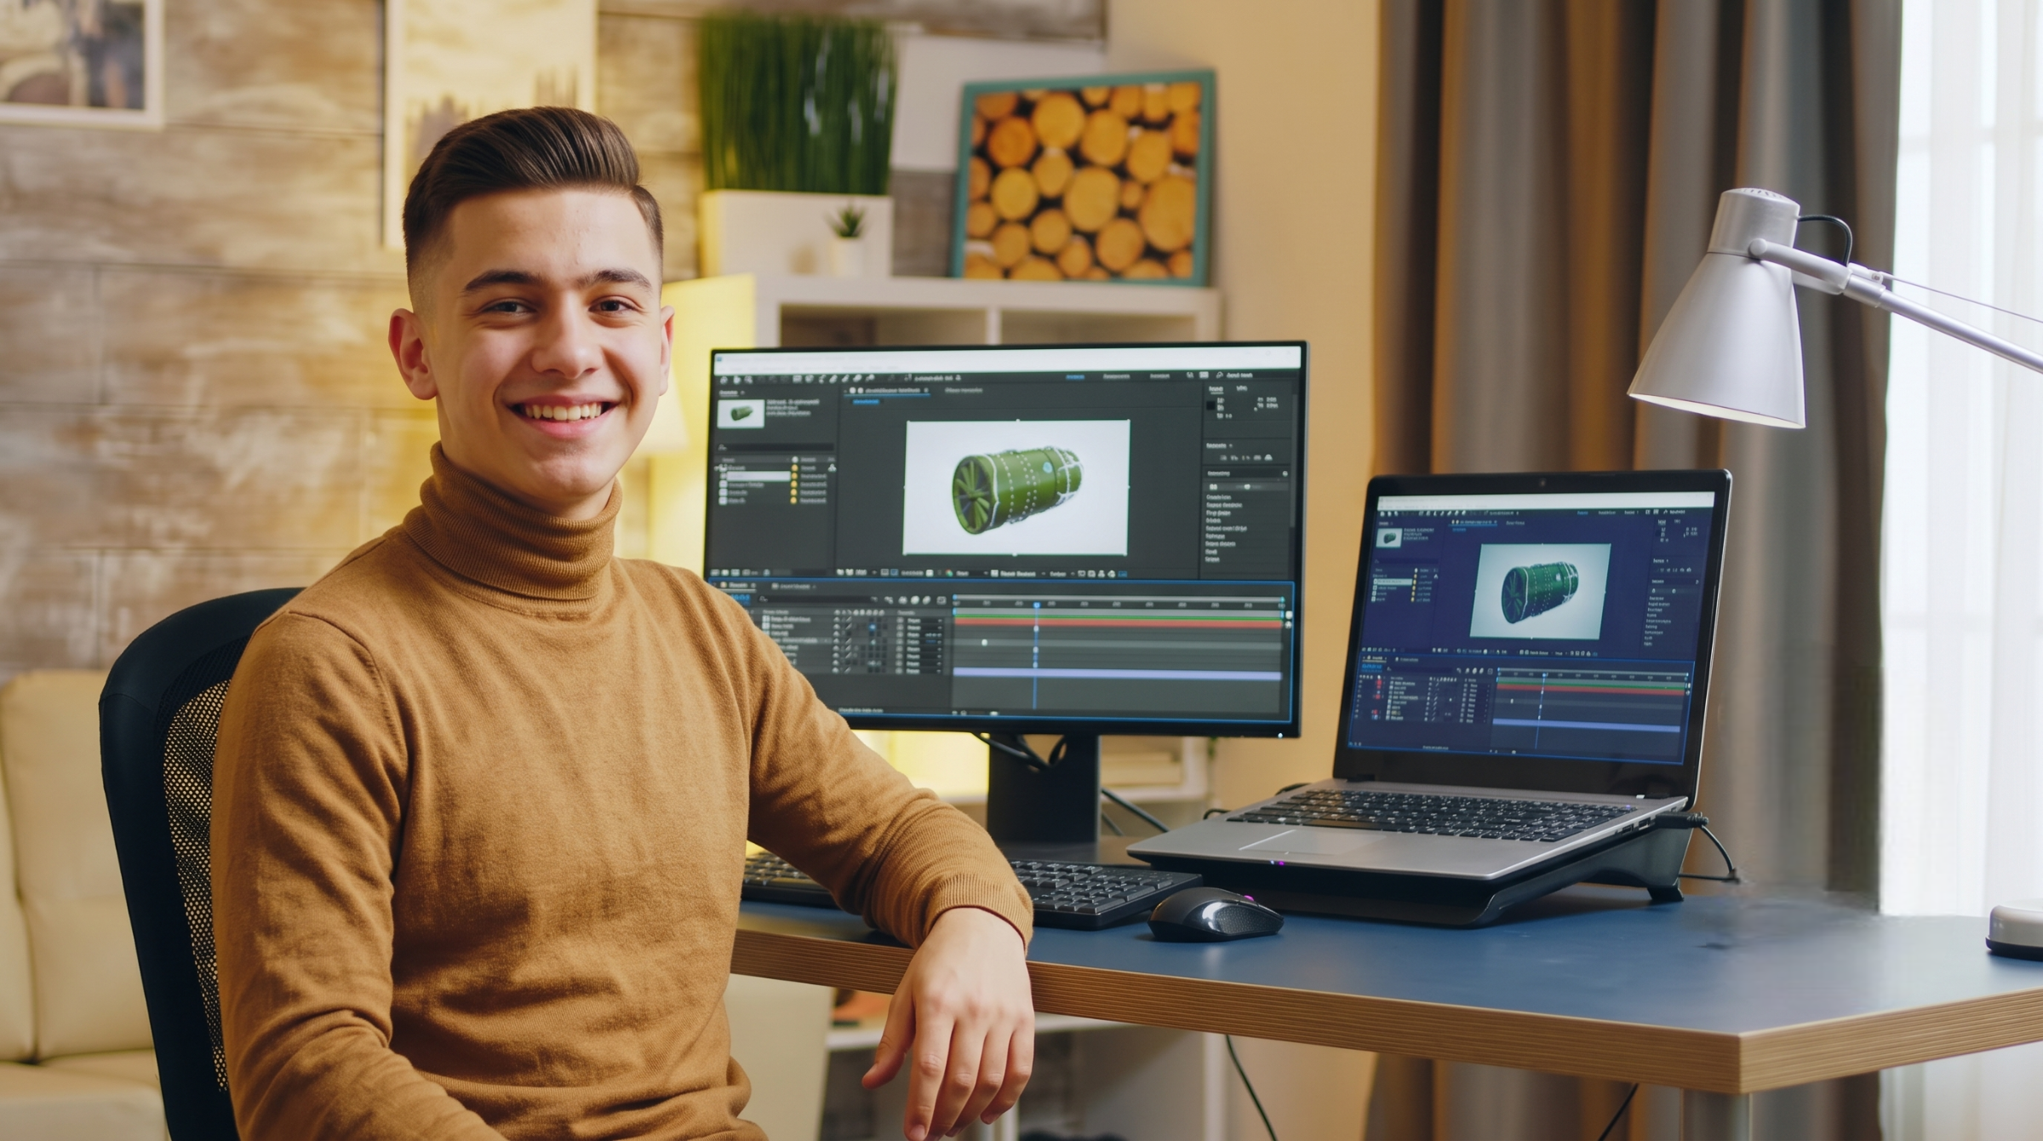Click the Home icon at the start of the monitor's toolbar

point(724,380)
